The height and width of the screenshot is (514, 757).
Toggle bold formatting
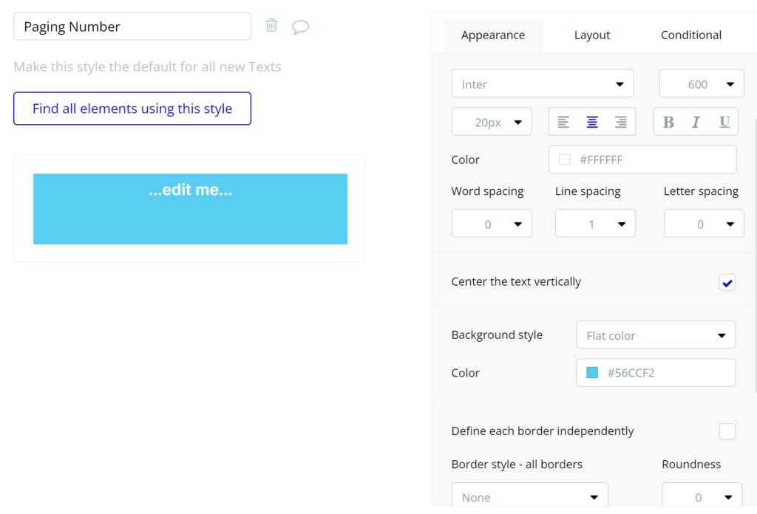point(668,122)
